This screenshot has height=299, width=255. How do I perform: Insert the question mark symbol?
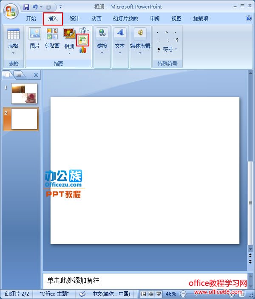pos(177,40)
